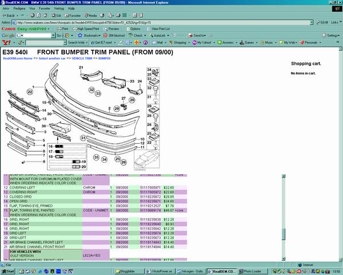This screenshot has width=343, height=275.
Task: Click the High Speed Print button
Action: (x=86, y=28)
